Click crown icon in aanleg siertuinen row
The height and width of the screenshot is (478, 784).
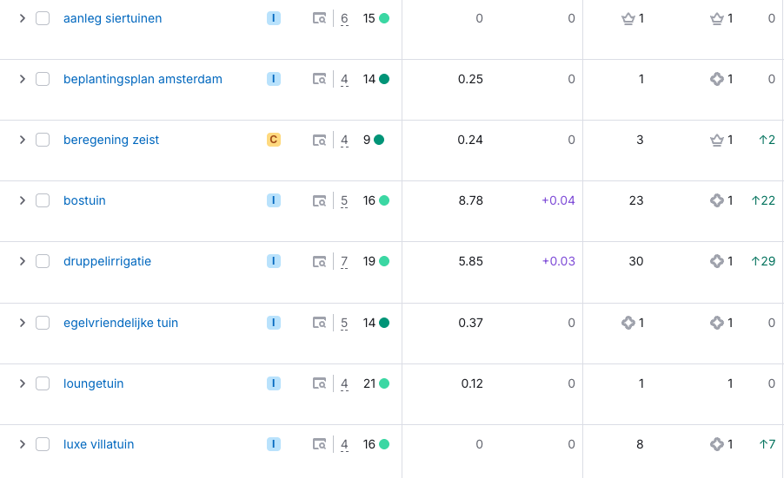[628, 18]
